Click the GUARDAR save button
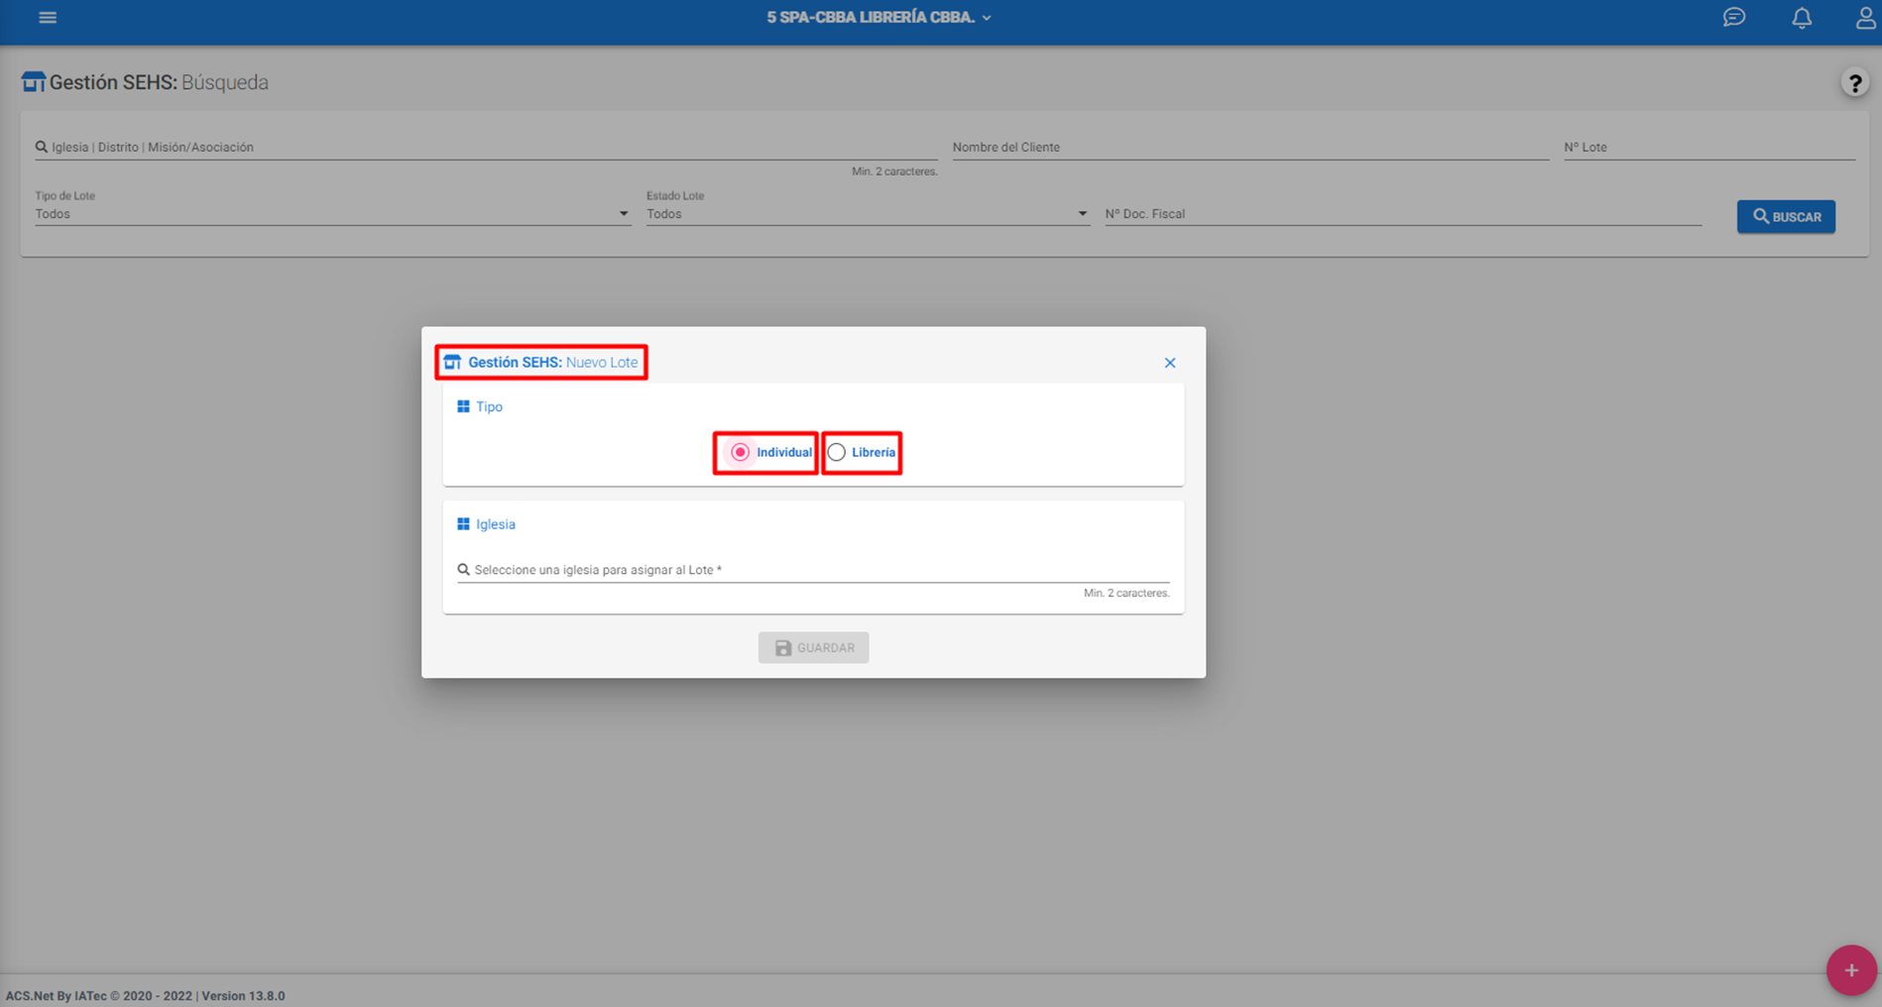The height and width of the screenshot is (1007, 1882). point(813,647)
